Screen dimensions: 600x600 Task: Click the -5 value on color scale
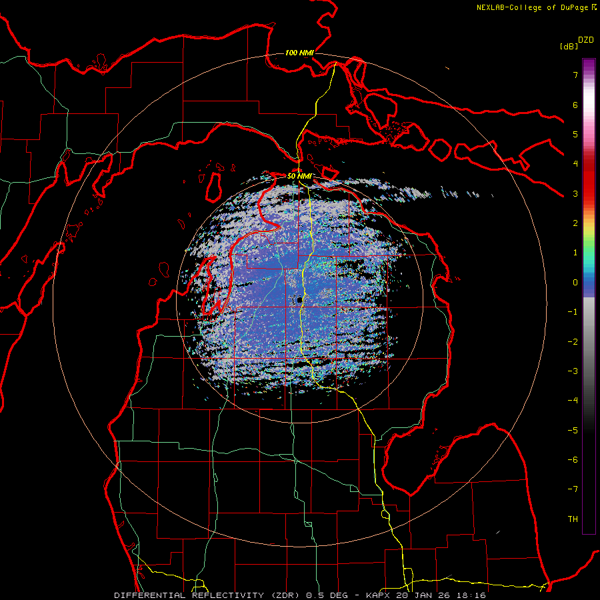point(573,431)
